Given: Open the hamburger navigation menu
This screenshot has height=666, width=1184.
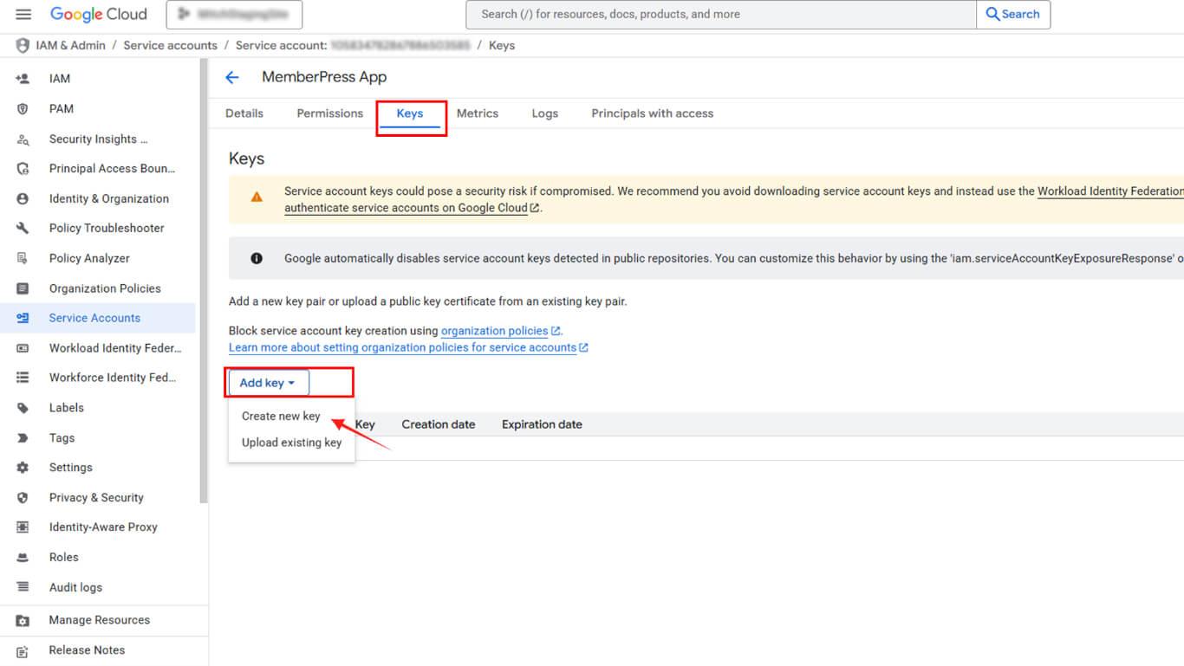Looking at the screenshot, I should pyautogui.click(x=23, y=15).
